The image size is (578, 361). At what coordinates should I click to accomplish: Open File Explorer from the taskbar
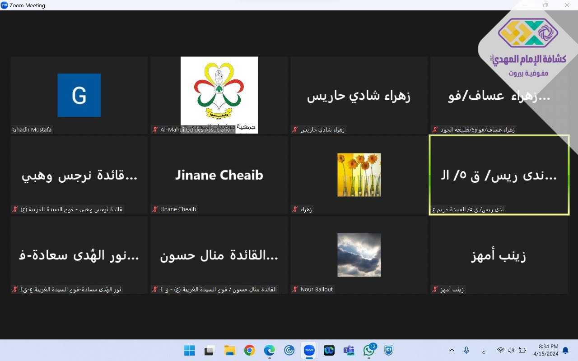(230, 350)
